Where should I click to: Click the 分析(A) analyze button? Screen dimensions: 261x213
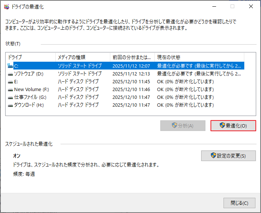click(x=183, y=126)
